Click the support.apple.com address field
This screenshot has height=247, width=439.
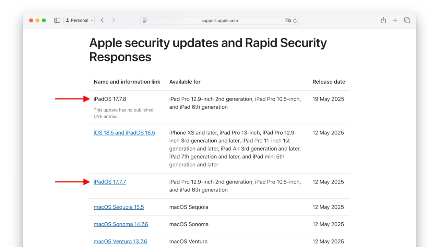click(219, 21)
